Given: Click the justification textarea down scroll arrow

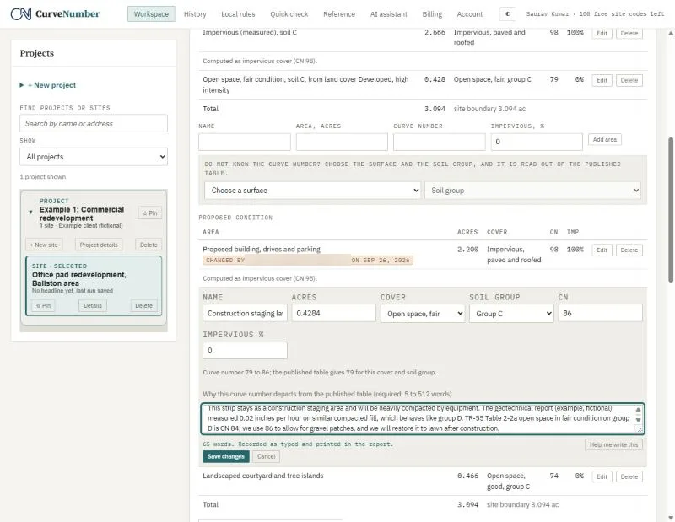Looking at the screenshot, I should (x=638, y=420).
